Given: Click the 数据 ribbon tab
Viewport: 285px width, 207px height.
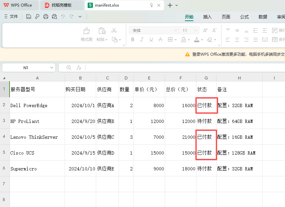Looking at the screenshot, I should pos(263,16).
